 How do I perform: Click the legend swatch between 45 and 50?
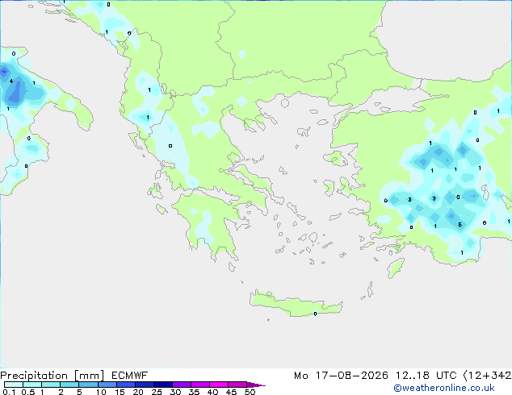point(237,385)
